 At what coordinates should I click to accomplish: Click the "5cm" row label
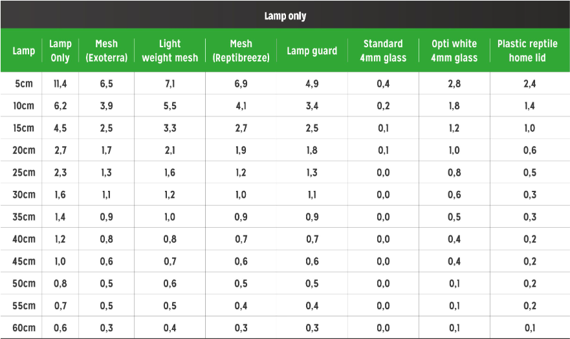coord(24,83)
